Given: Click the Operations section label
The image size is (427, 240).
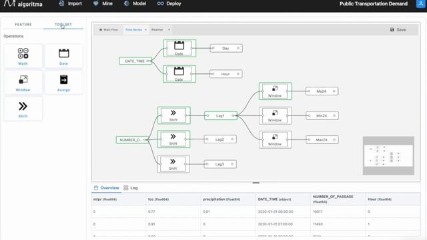Looking at the screenshot, I should pyautogui.click(x=13, y=36).
